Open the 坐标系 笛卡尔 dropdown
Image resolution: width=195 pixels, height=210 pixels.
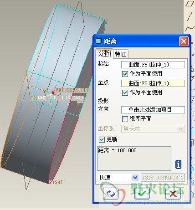[153, 129]
